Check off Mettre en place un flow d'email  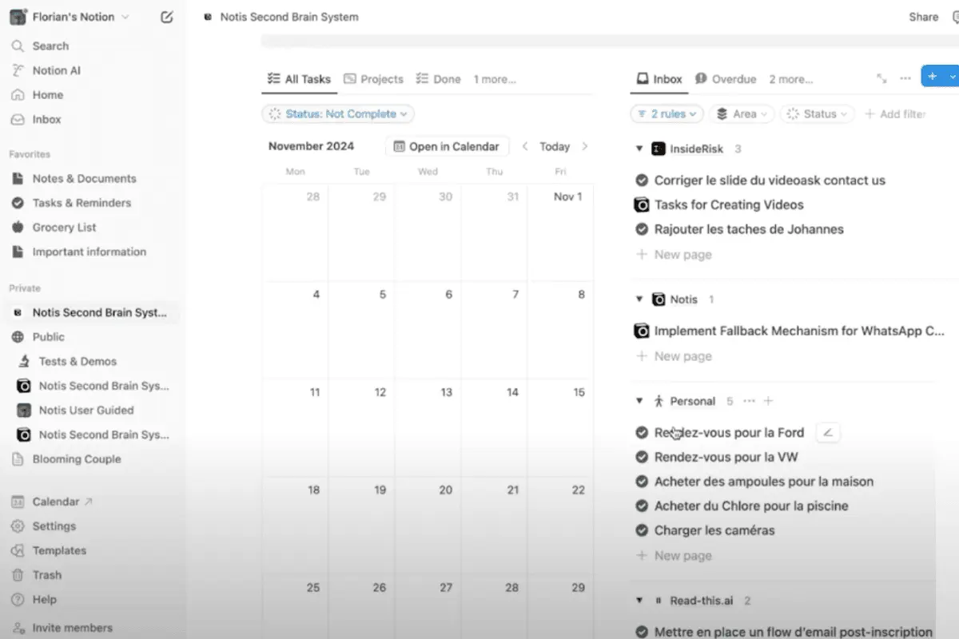pos(642,632)
